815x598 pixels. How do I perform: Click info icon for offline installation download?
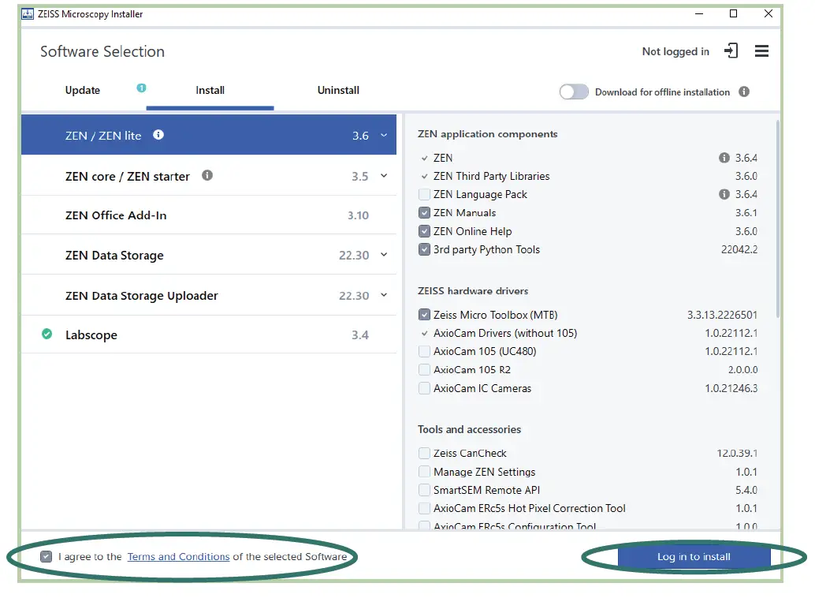click(x=744, y=92)
